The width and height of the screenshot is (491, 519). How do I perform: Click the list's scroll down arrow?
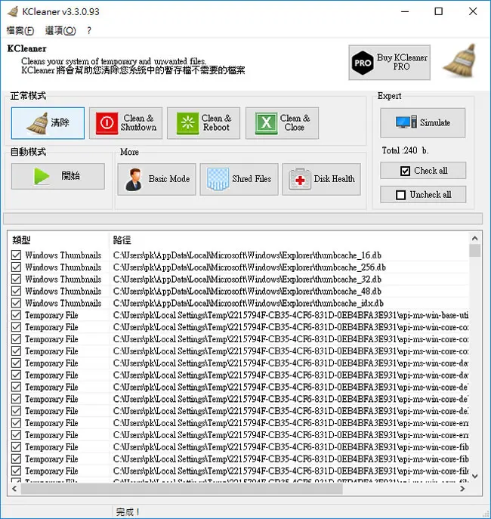coord(475,476)
